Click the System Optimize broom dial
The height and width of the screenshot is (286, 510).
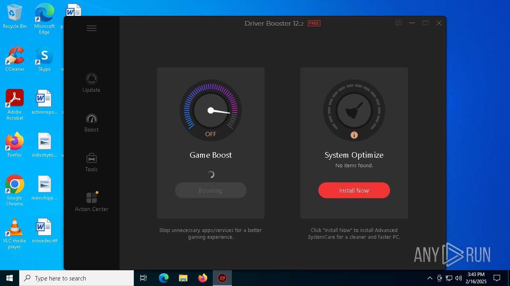coord(354,110)
